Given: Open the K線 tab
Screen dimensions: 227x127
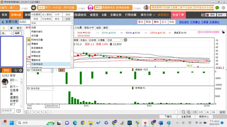Looking at the screenshot, I should click(x=104, y=15).
